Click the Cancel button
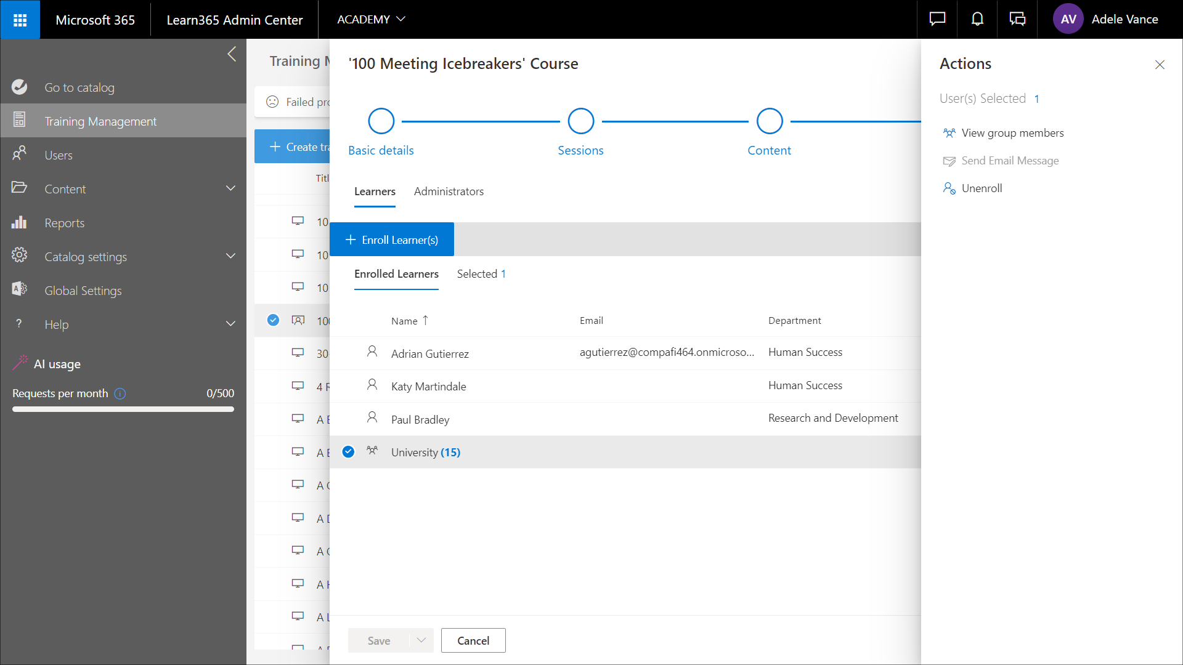This screenshot has height=665, width=1183. 473,640
